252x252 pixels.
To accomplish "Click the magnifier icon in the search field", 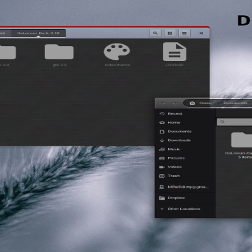I will pos(222,122).
